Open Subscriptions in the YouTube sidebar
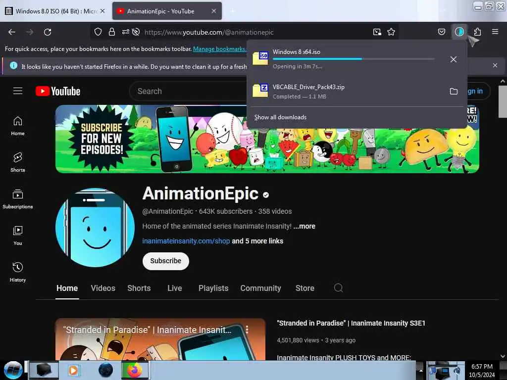Screen dimensions: 507x380 pyautogui.click(x=18, y=199)
